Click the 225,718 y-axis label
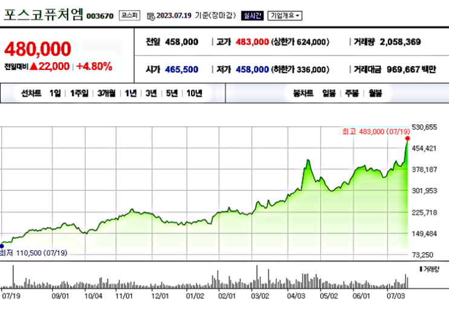 (x=424, y=212)
